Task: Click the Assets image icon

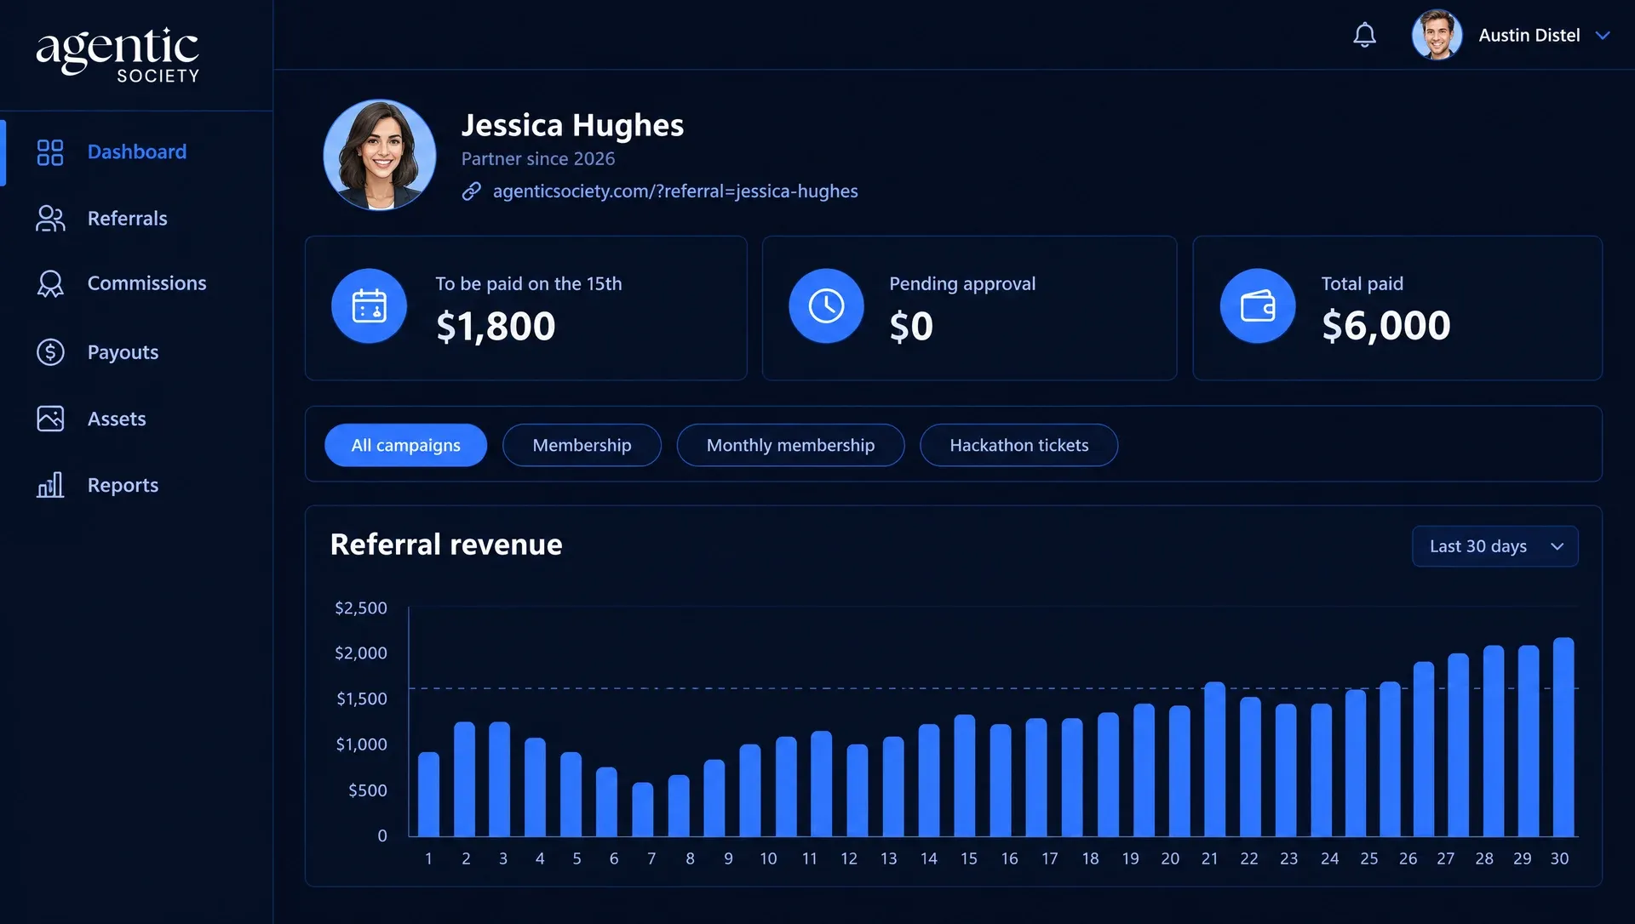Action: click(x=50, y=419)
